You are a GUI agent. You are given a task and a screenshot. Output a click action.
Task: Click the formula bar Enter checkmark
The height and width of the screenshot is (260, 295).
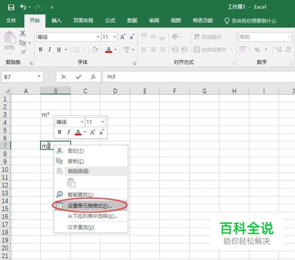coord(78,77)
